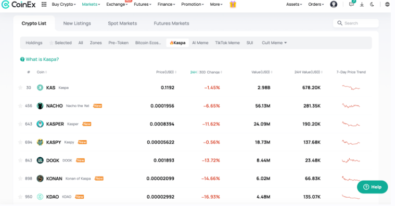The image size is (395, 206).
Task: Click the KASPY coin logo
Action: [x=40, y=142]
